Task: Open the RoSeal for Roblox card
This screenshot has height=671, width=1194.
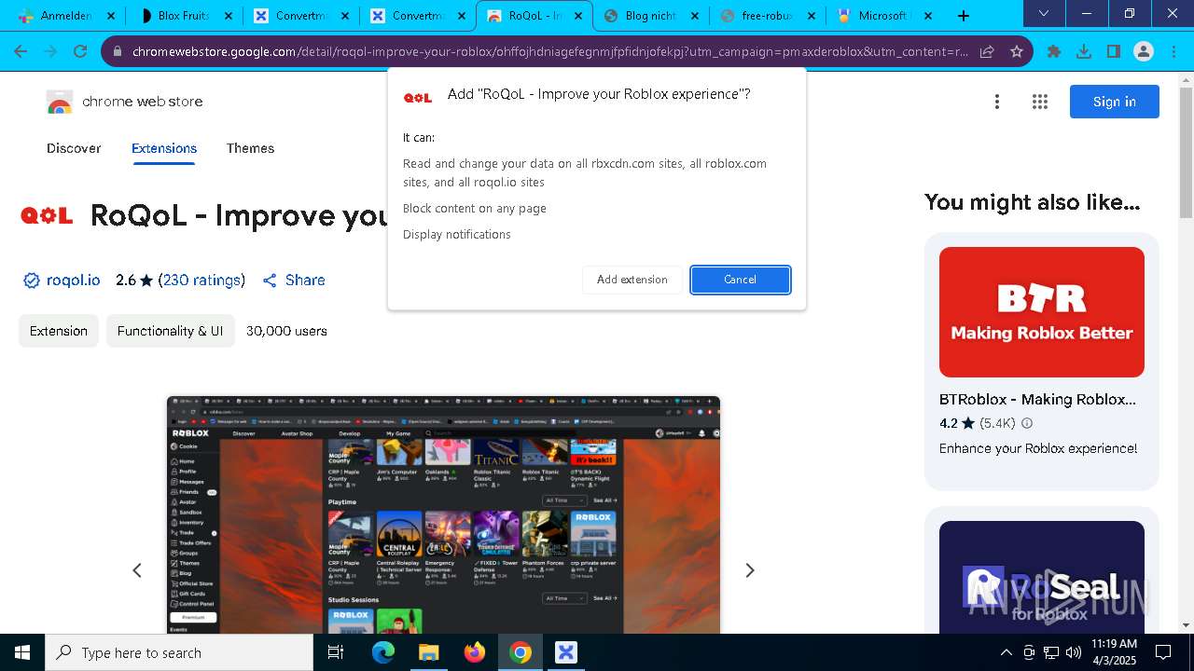Action: [1042, 570]
